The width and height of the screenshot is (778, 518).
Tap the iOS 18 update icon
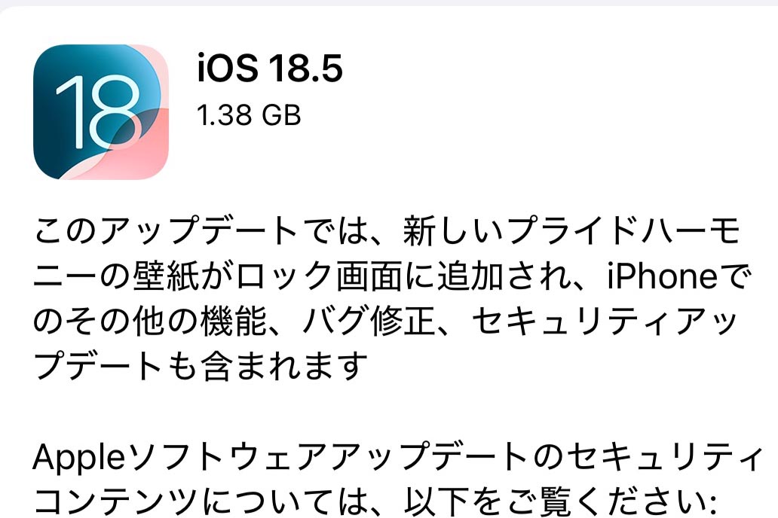click(x=101, y=112)
